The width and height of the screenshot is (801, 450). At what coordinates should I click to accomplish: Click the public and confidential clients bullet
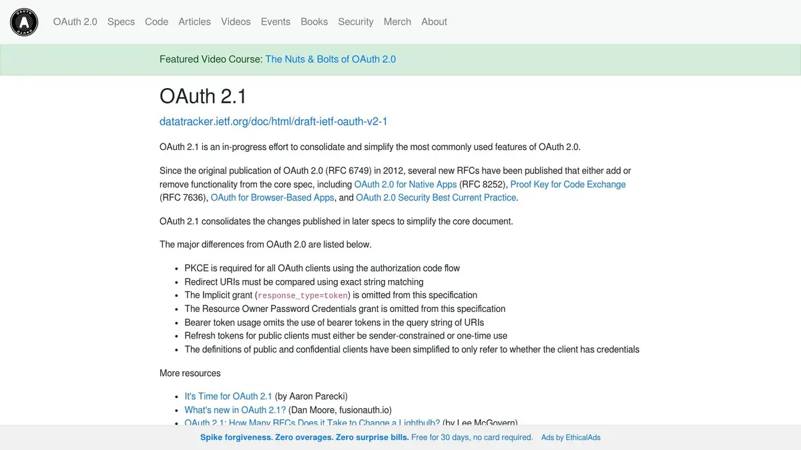click(x=412, y=349)
